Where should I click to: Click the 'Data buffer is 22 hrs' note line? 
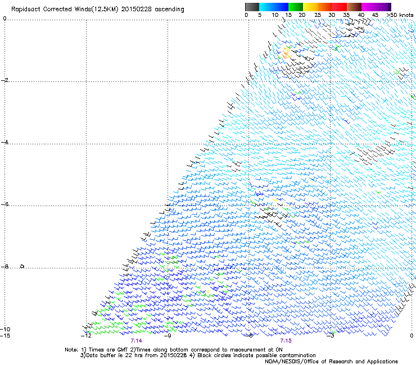point(198,355)
